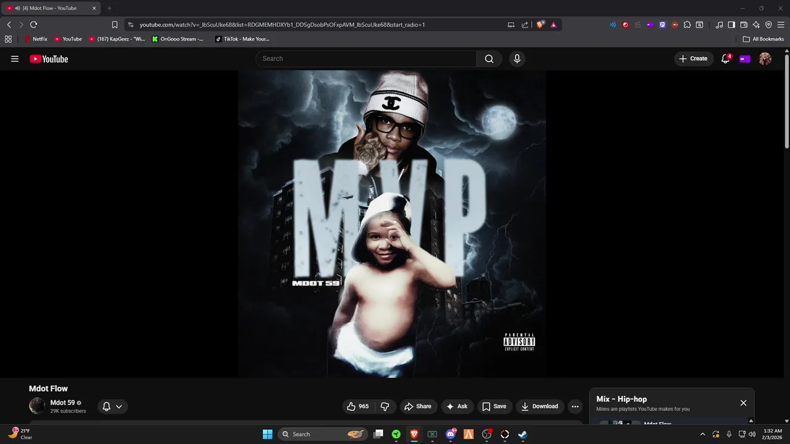Screen dimensions: 790x444
Task: Open the Mdot 59 channel avatar
Action: 37,406
